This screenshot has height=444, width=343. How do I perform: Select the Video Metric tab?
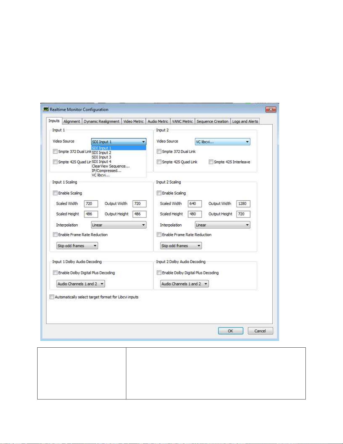coord(134,121)
